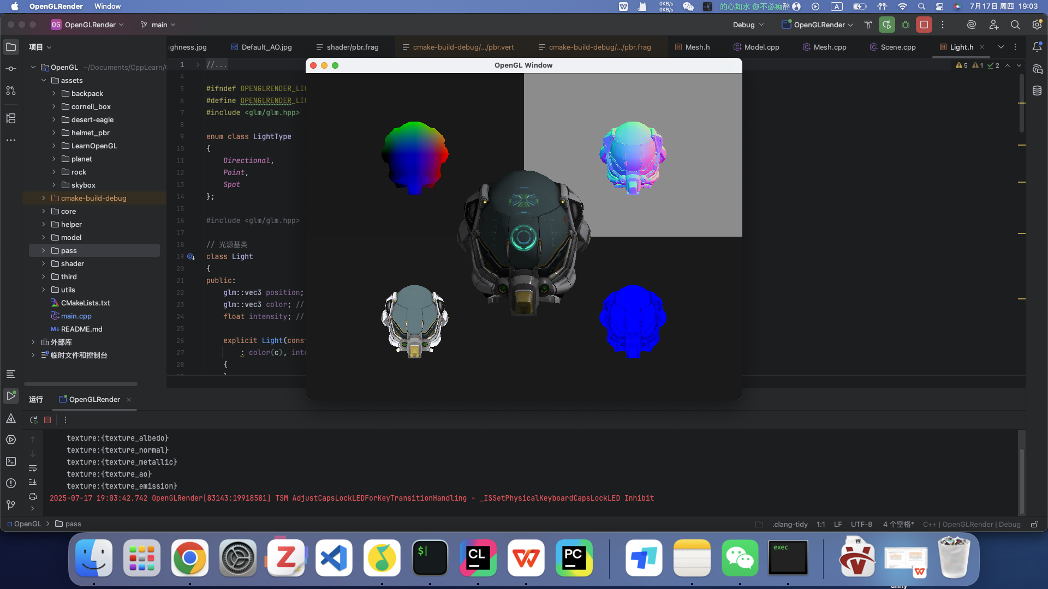Expand the cmake-build-debug folder
The width and height of the screenshot is (1048, 589).
[44, 198]
